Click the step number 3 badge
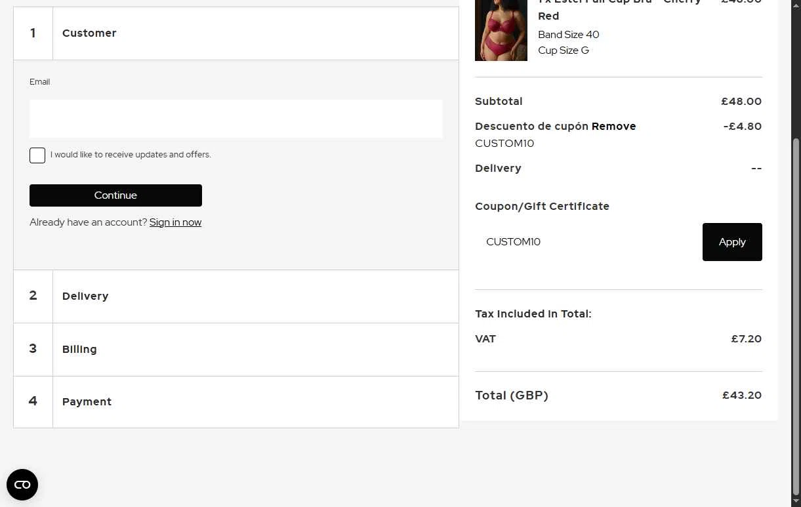The image size is (801, 507). tap(33, 349)
